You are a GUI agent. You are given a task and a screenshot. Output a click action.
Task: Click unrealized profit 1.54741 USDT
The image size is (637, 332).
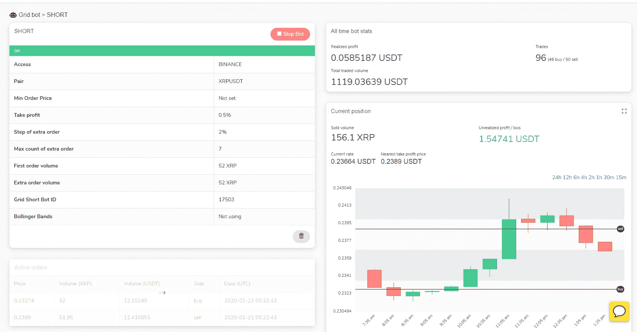[x=509, y=139]
